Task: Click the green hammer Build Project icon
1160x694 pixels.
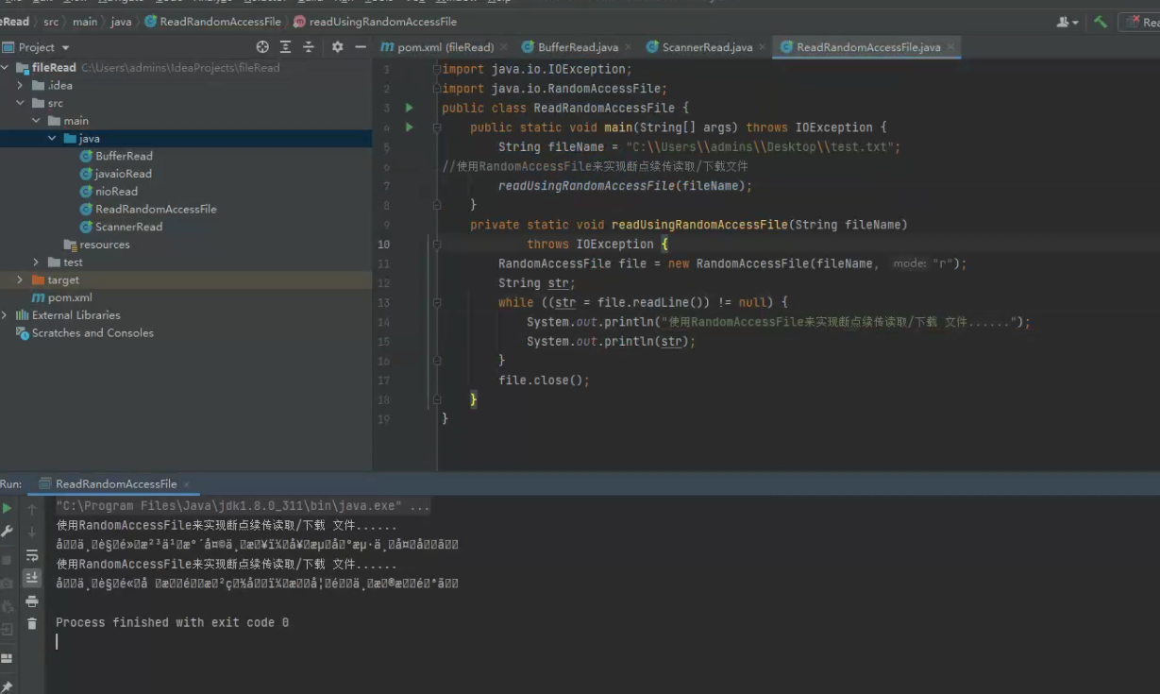Action: tap(1101, 22)
